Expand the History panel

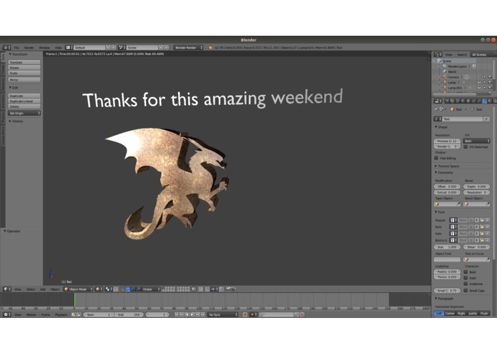coord(16,121)
